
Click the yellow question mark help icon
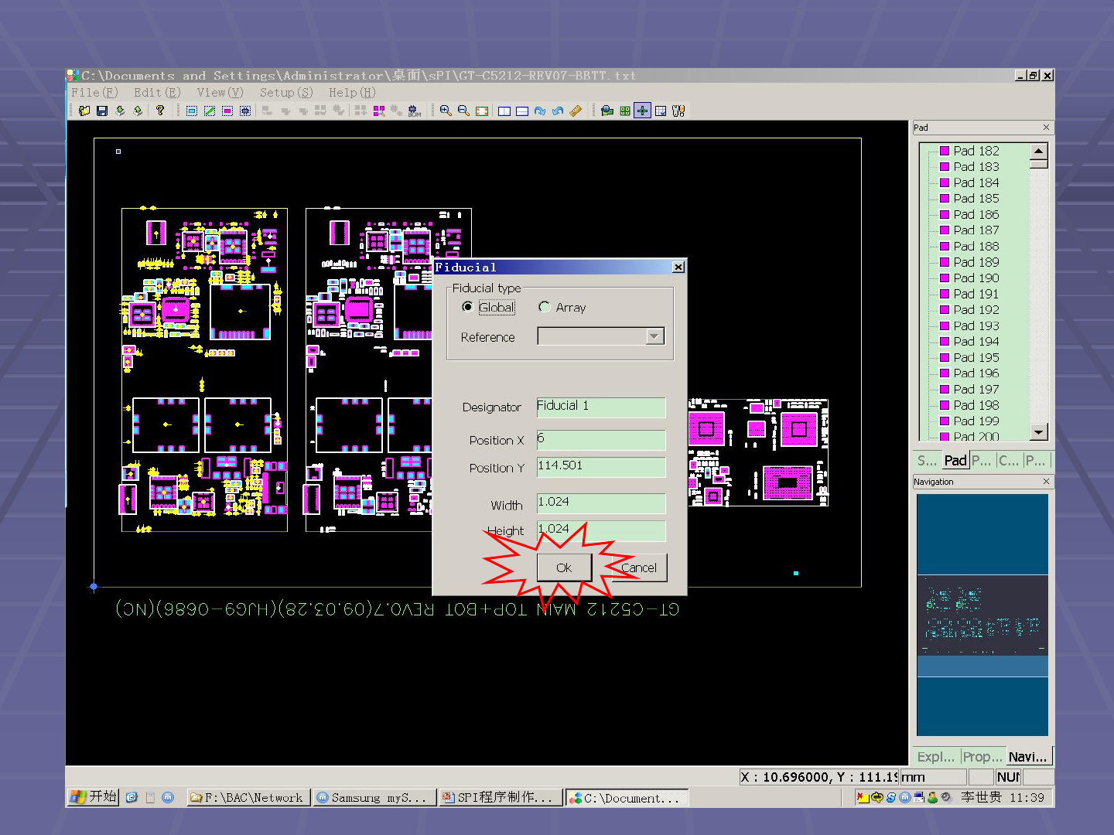[160, 111]
